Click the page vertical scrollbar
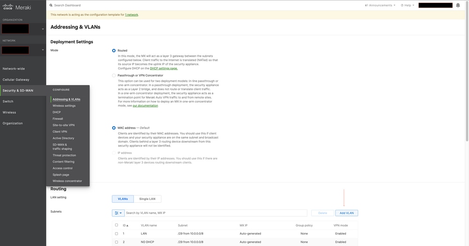The height and width of the screenshot is (246, 469). (467, 72)
